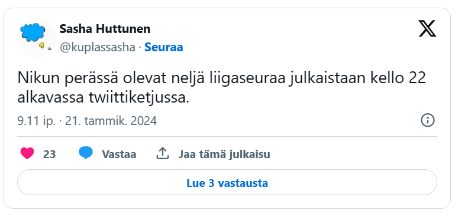This screenshot has height=214, width=455.
Task: Click the date 21. tammik. 2024
Action: pyautogui.click(x=111, y=121)
